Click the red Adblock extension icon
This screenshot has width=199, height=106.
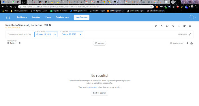pos(178,7)
